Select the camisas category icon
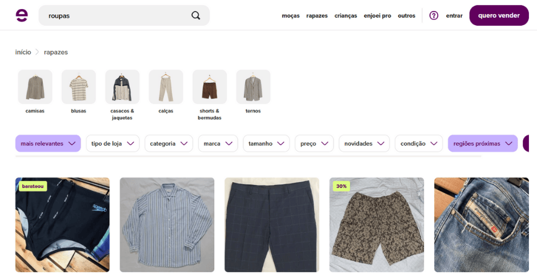537x274 pixels. point(35,87)
